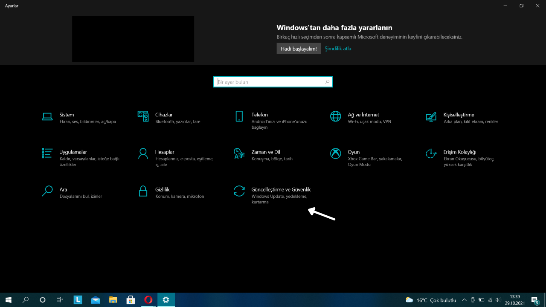Open the Windows Start menu

point(8,300)
